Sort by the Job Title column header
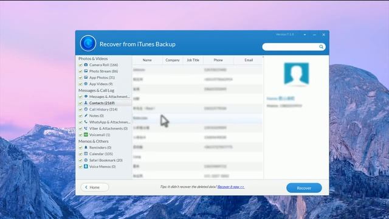The height and width of the screenshot is (219, 389). (193, 60)
